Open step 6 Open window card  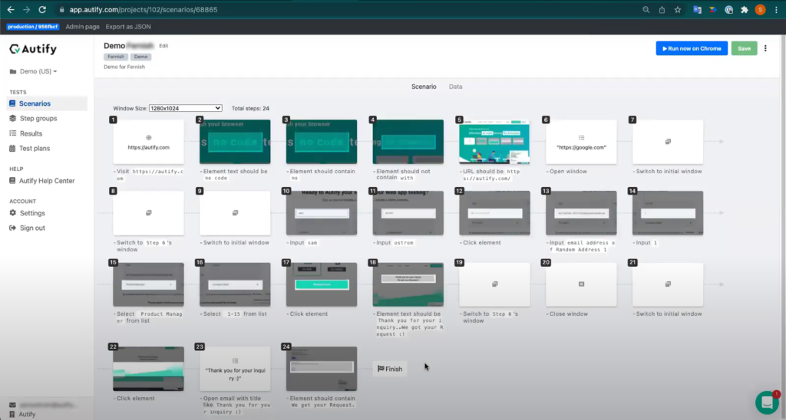(582, 142)
